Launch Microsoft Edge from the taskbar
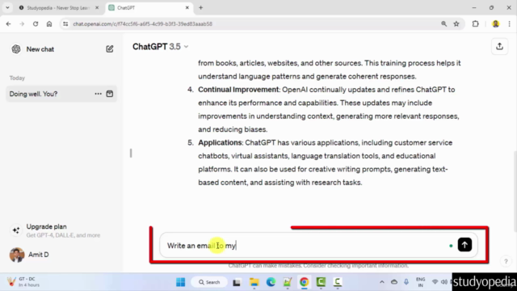The height and width of the screenshot is (291, 517). click(x=271, y=282)
